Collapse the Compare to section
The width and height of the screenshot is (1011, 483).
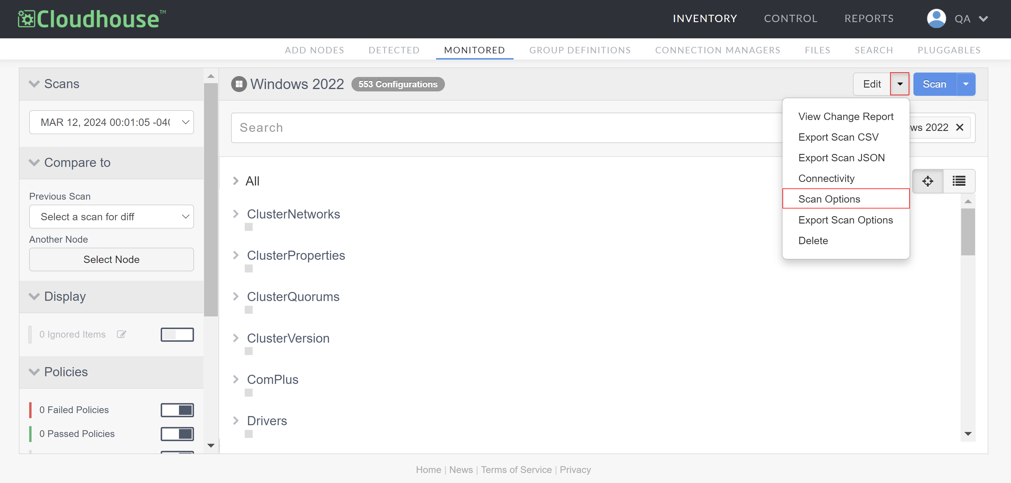point(34,162)
